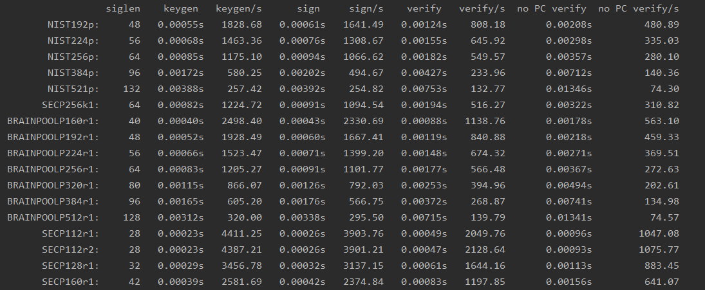Click keygen/s value 866.07

click(245, 185)
